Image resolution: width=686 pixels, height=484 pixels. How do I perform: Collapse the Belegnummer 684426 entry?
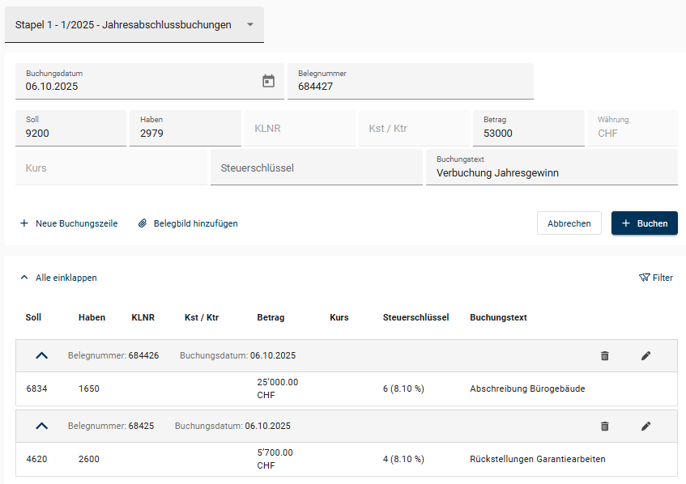click(42, 355)
